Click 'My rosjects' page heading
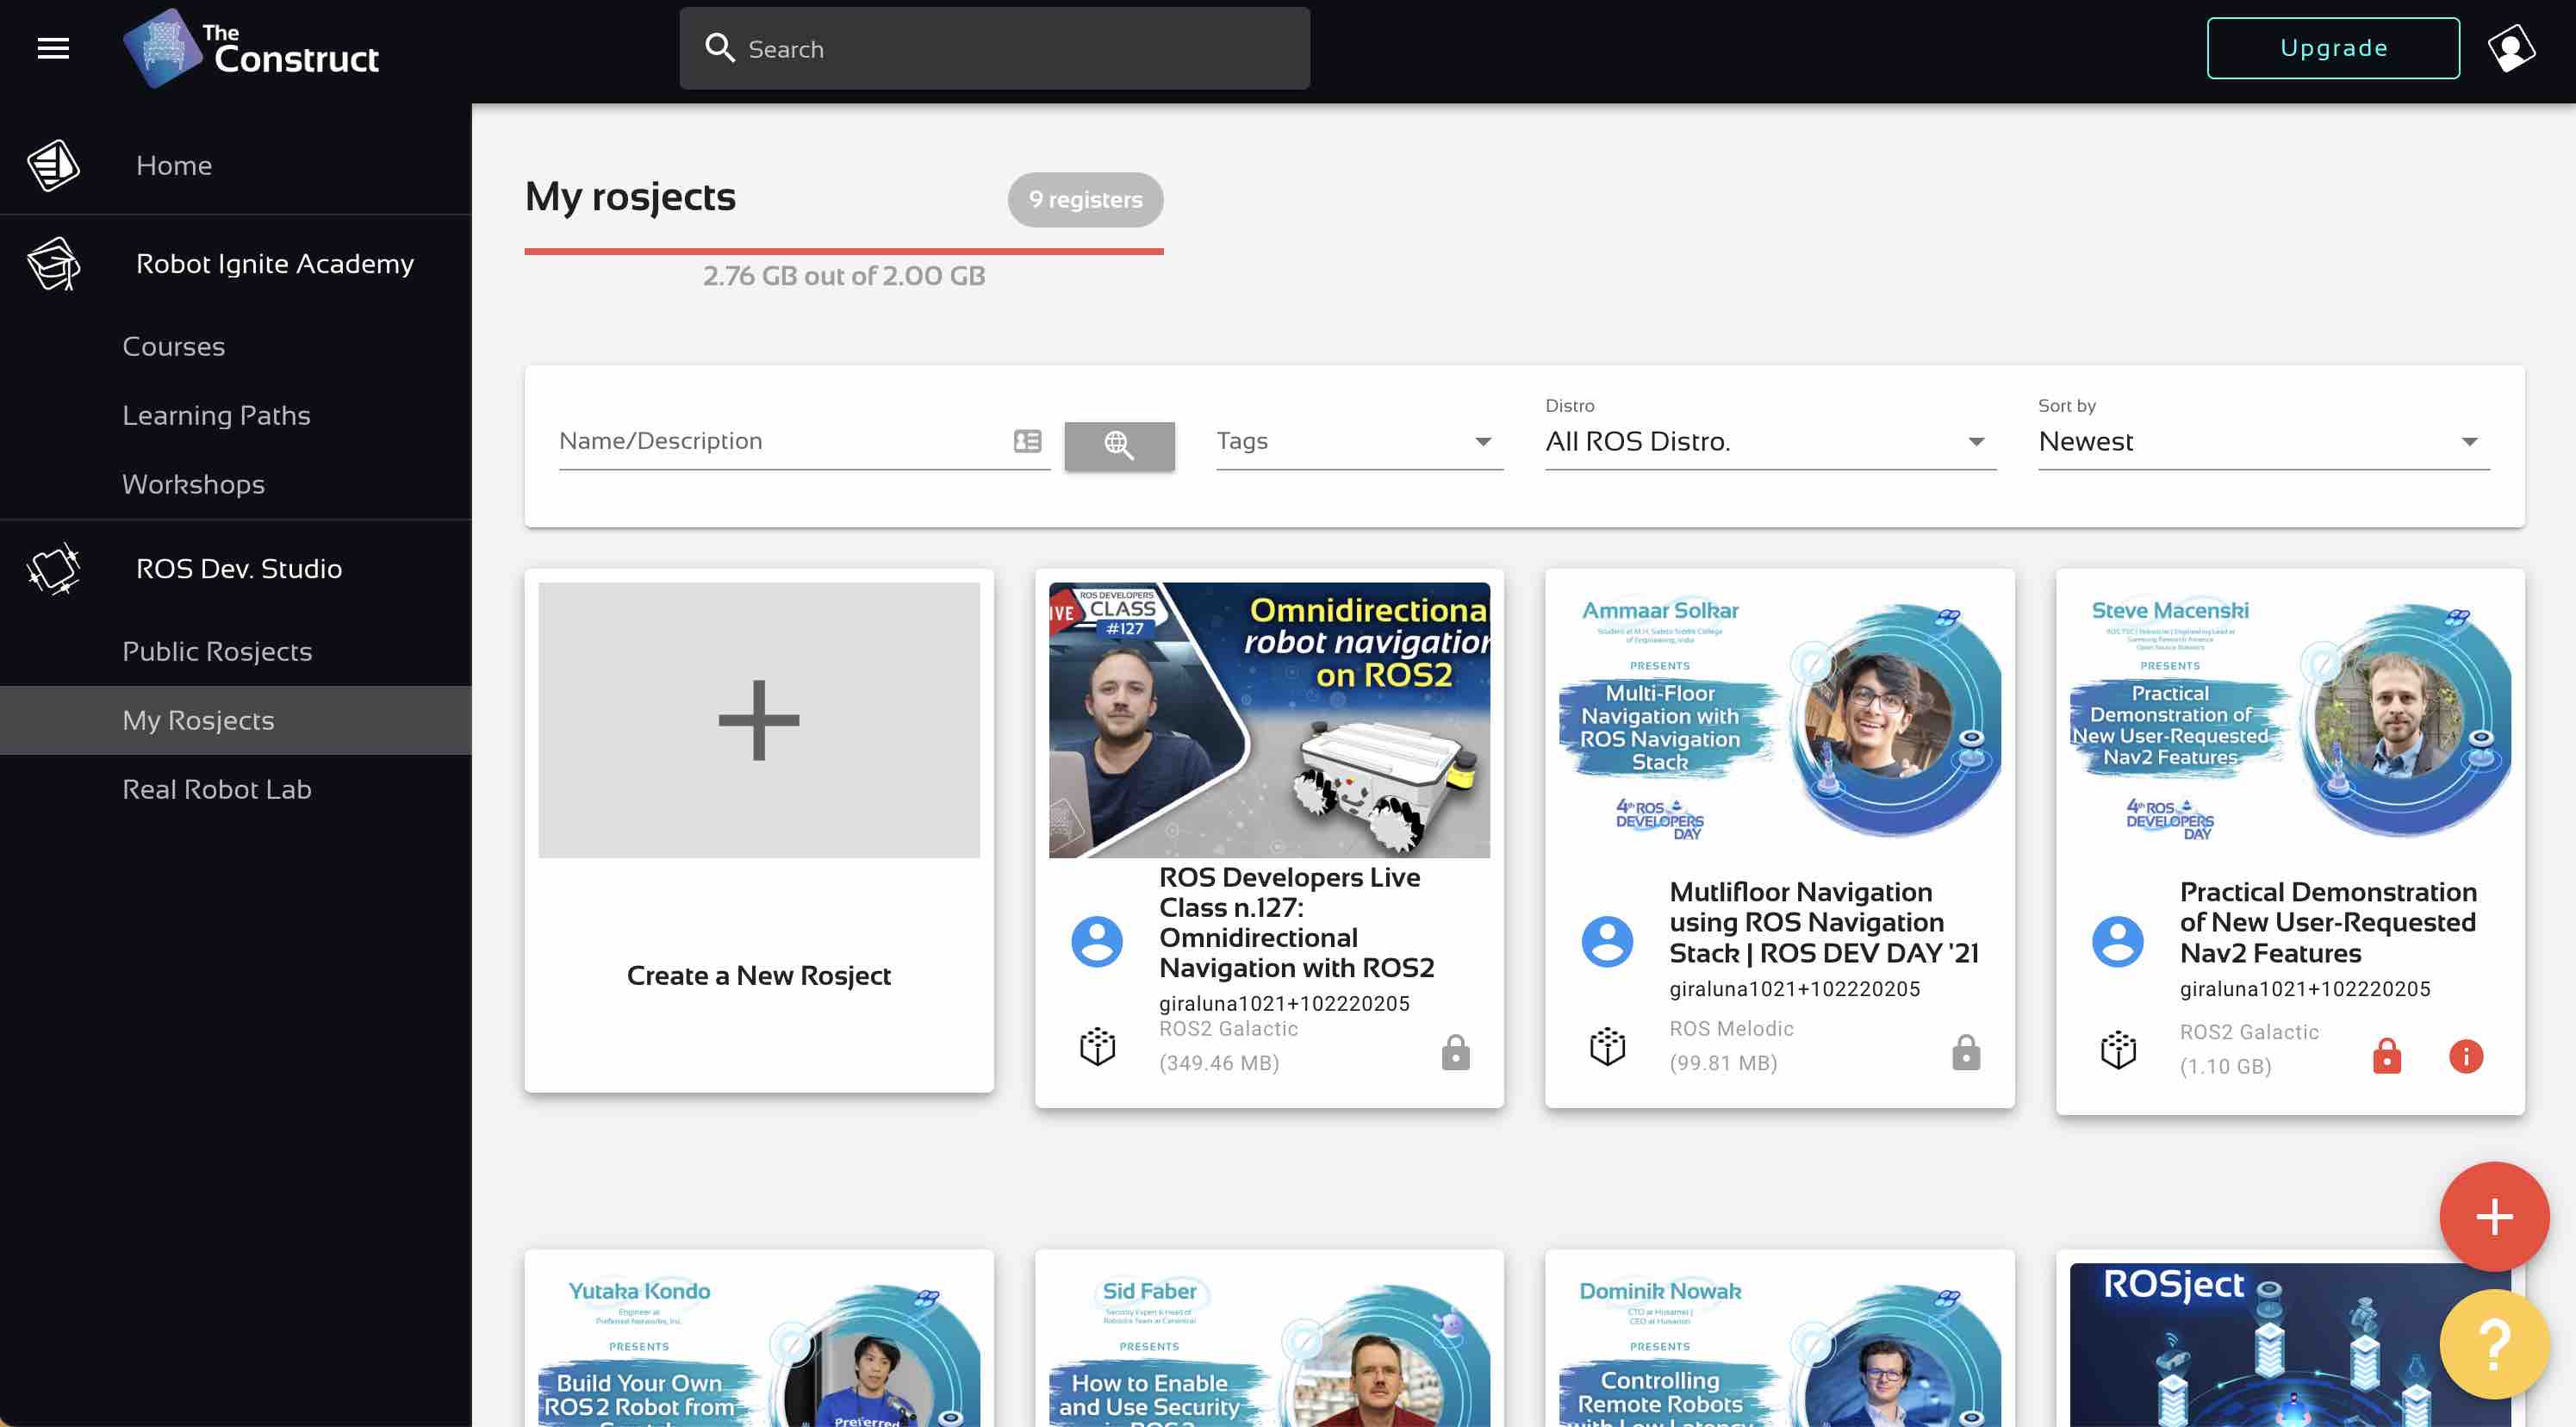 coord(630,197)
